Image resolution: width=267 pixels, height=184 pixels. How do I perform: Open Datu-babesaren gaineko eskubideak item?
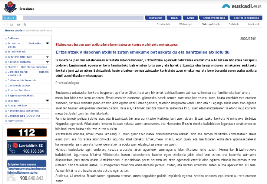[x=28, y=74]
